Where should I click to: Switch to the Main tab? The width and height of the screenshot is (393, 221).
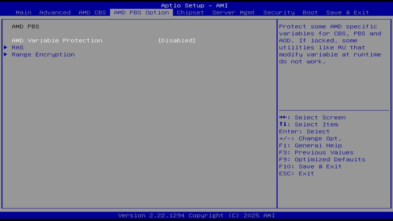coord(23,12)
